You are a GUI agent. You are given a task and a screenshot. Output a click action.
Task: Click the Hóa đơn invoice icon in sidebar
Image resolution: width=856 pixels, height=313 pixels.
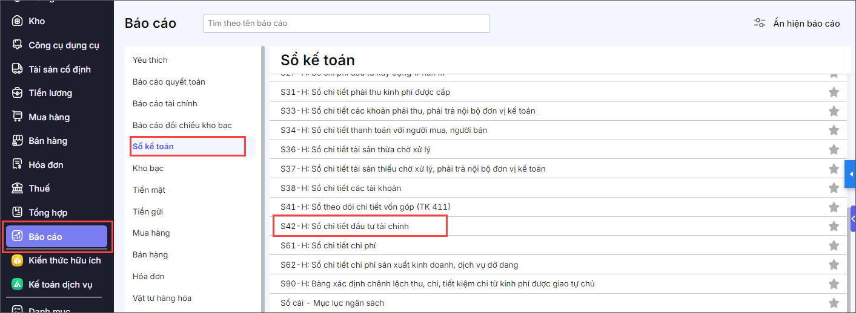coord(17,164)
